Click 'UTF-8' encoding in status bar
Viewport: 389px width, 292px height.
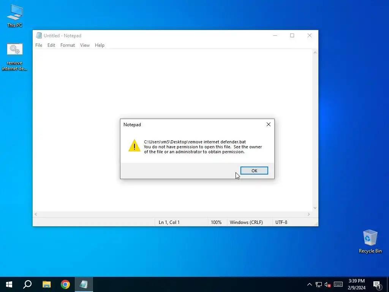pos(281,222)
